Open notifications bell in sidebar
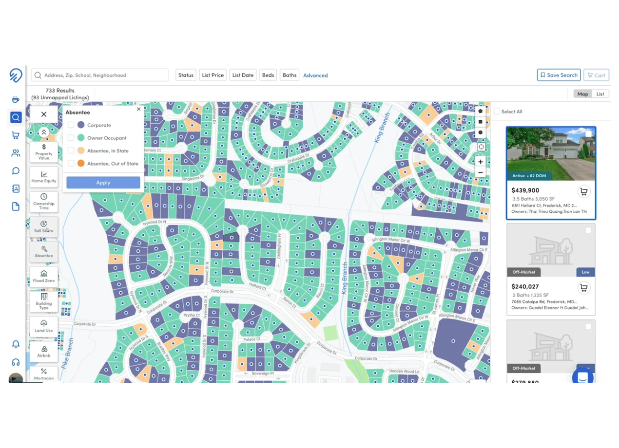This screenshot has height=448, width=619. 16,344
